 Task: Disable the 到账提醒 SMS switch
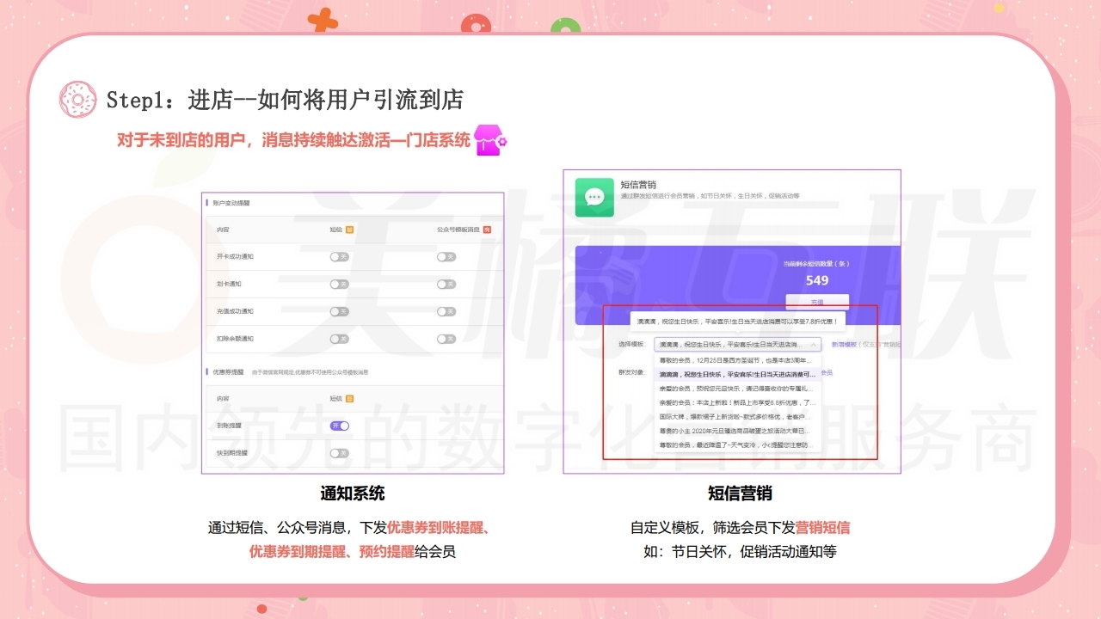pyautogui.click(x=340, y=426)
